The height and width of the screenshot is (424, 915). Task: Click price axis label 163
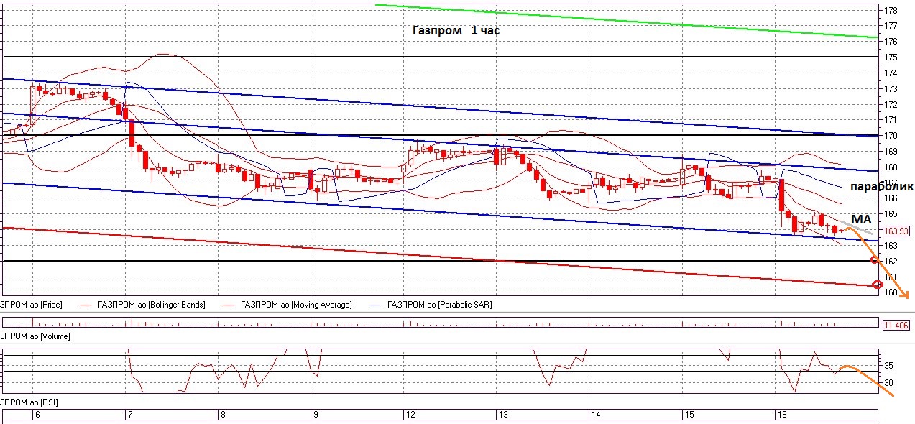click(x=890, y=246)
